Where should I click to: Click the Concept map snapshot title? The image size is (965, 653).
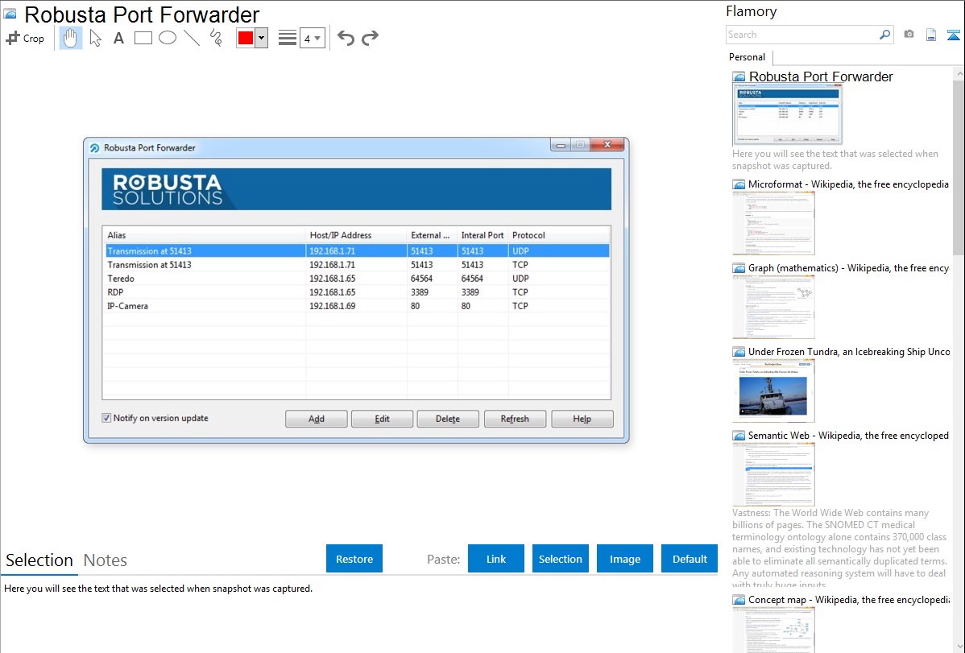click(x=849, y=599)
